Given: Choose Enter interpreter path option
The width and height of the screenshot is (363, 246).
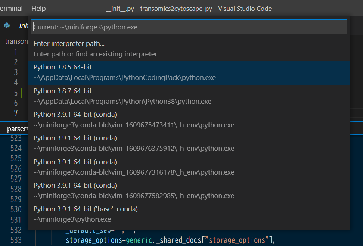Looking at the screenshot, I should [x=189, y=49].
